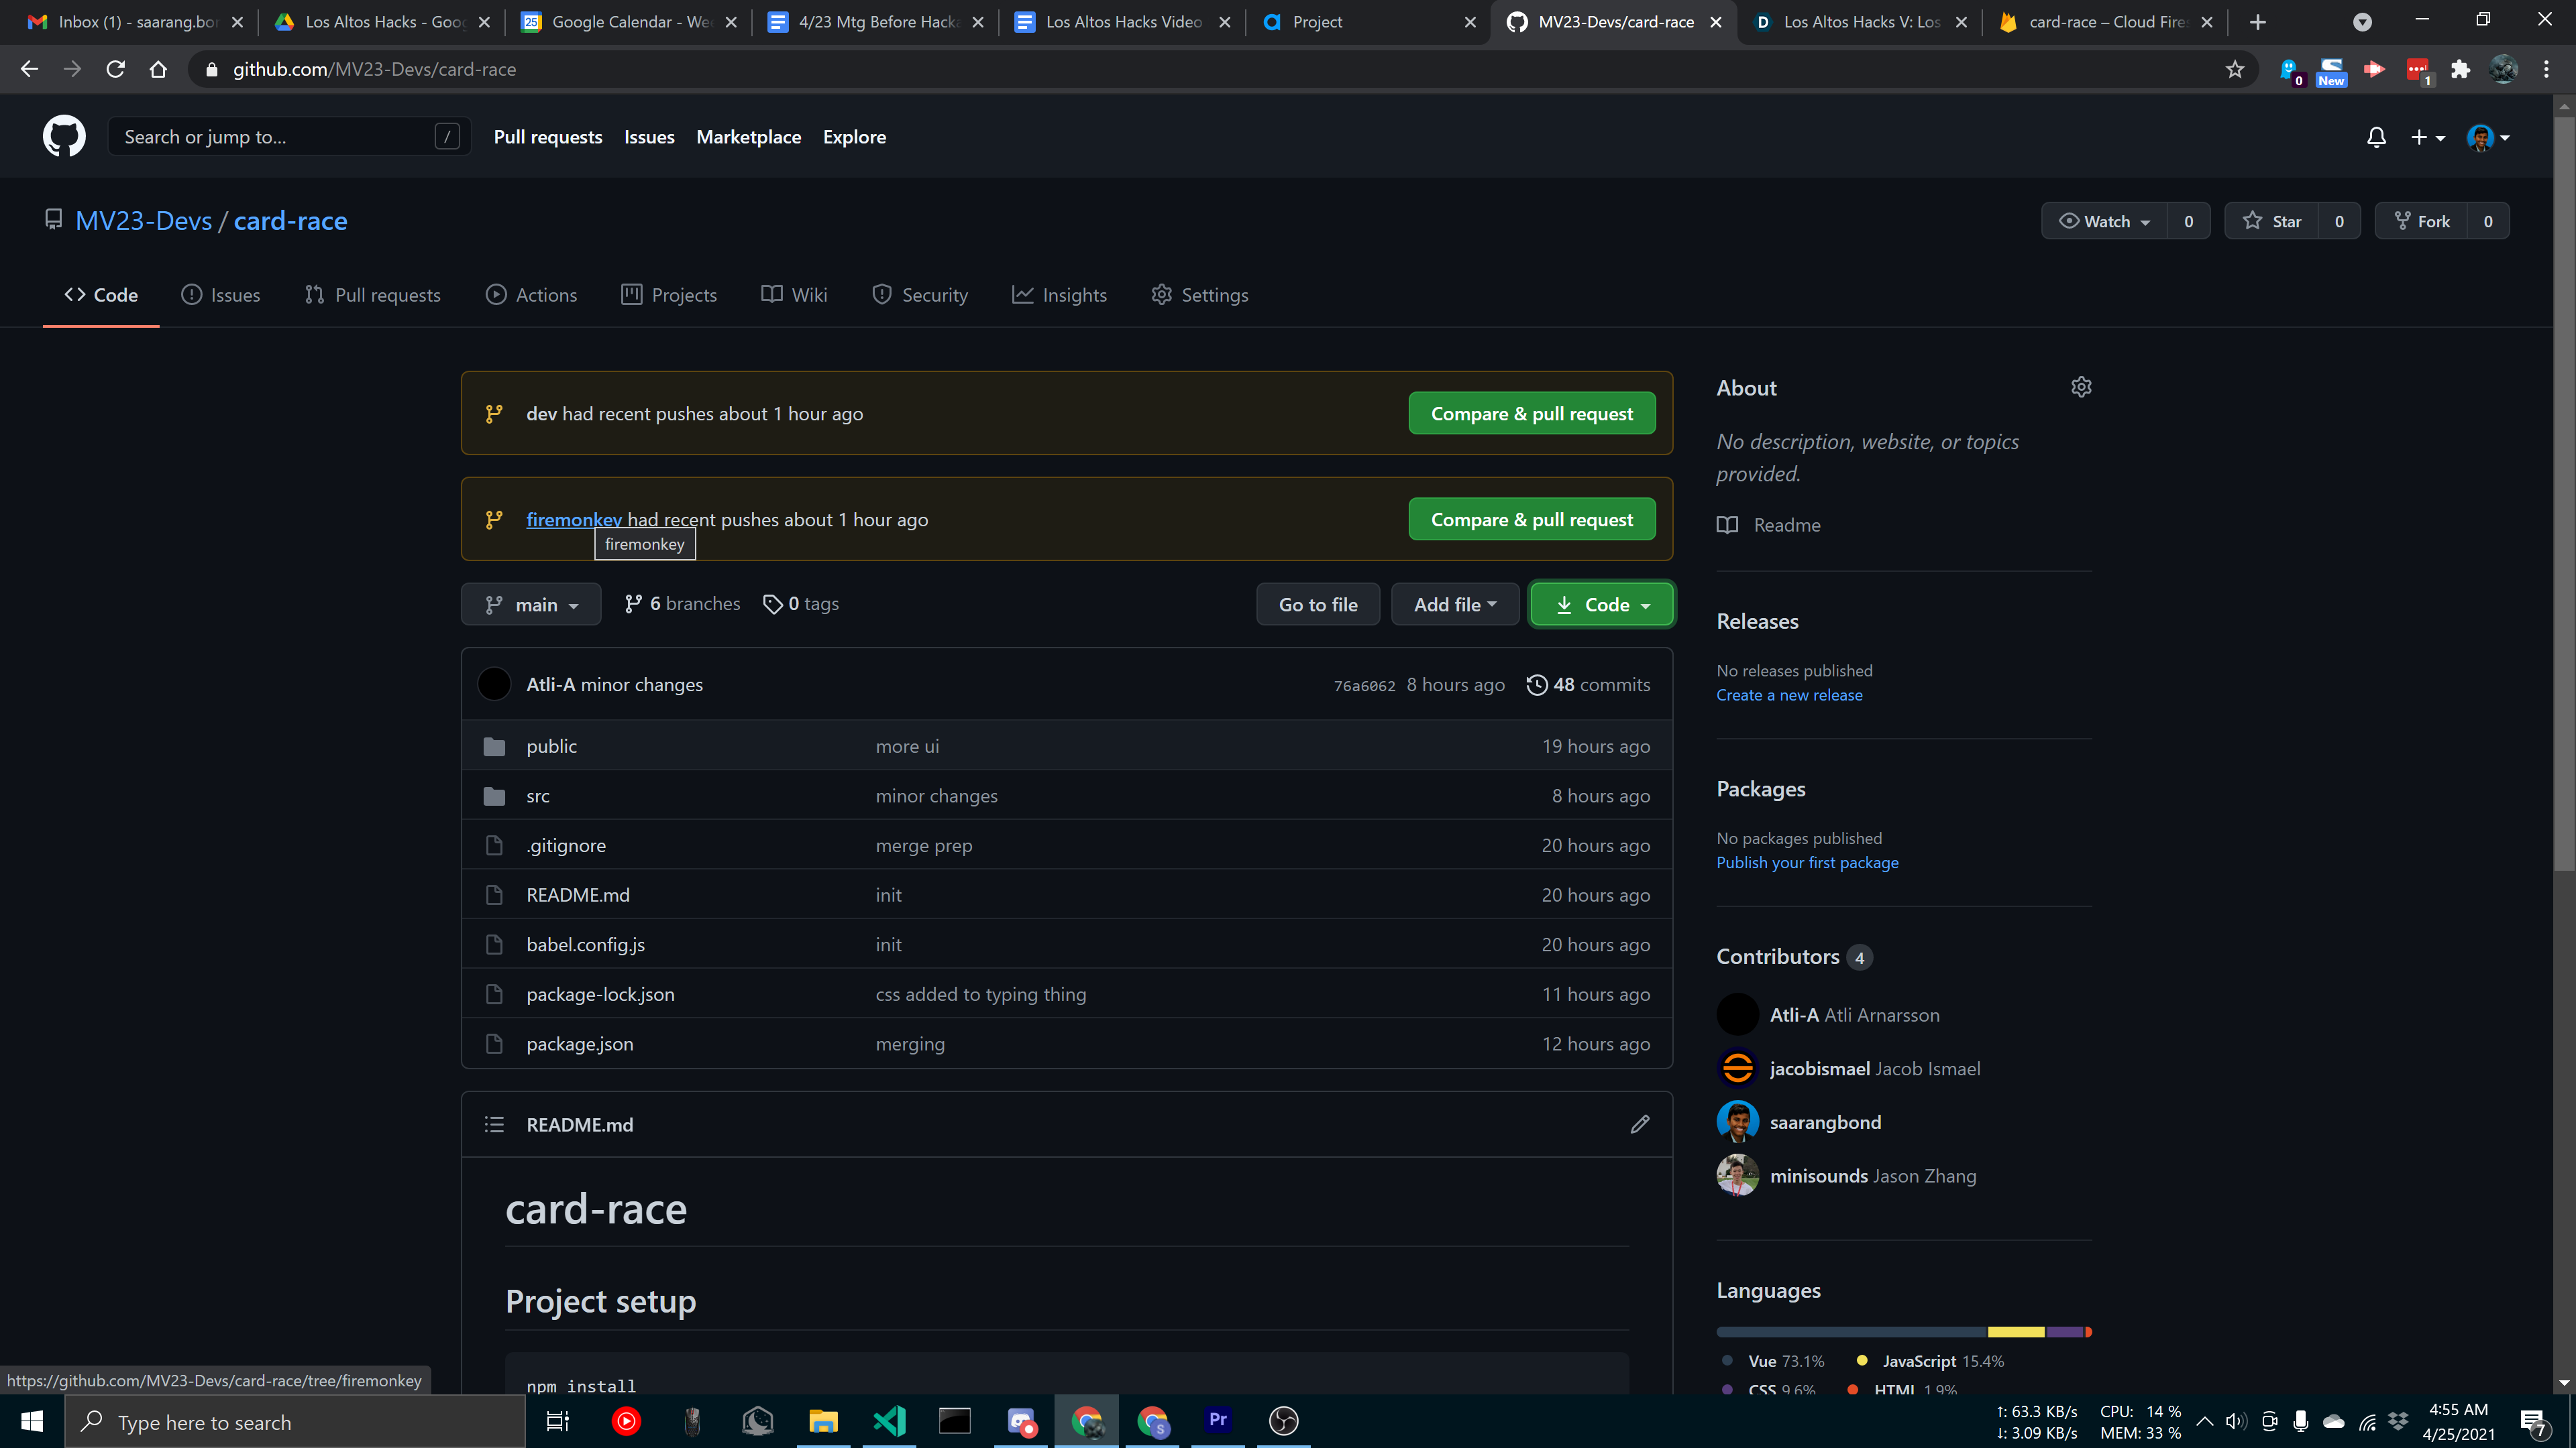This screenshot has width=2576, height=1448.
Task: Click Compare & pull request for dev
Action: 1531,414
